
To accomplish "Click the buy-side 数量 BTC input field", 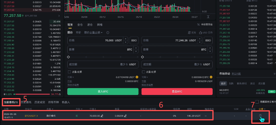I will tap(103, 50).
